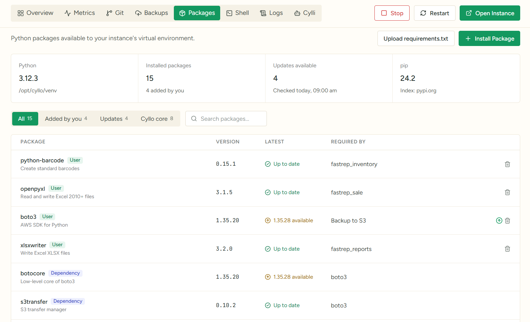This screenshot has height=322, width=530.
Task: Click the python-barcode package name
Action: point(42,160)
